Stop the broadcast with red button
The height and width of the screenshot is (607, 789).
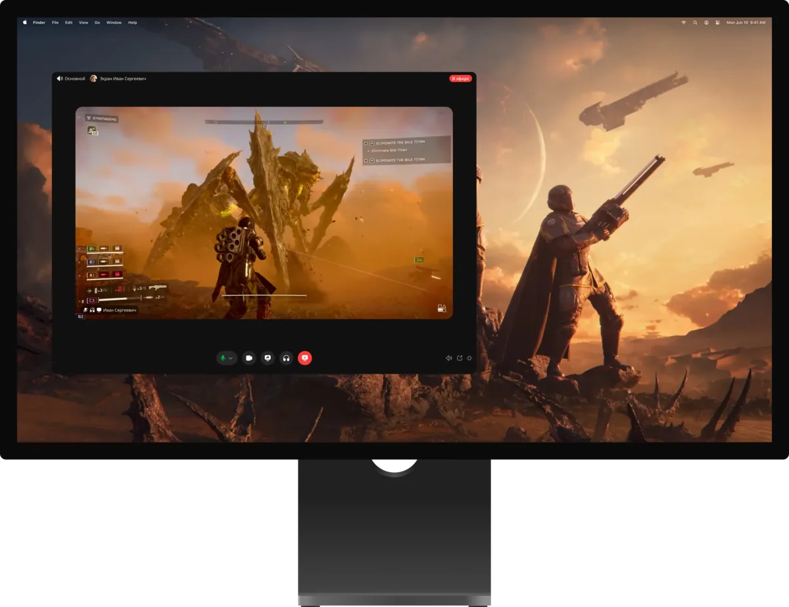pos(304,358)
